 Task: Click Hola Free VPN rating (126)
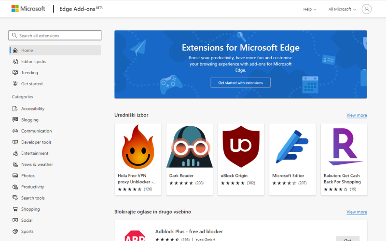coord(135,189)
